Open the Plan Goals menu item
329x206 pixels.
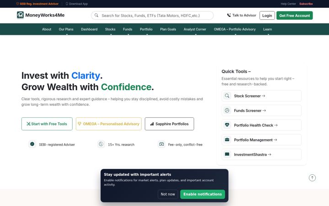[168, 29]
